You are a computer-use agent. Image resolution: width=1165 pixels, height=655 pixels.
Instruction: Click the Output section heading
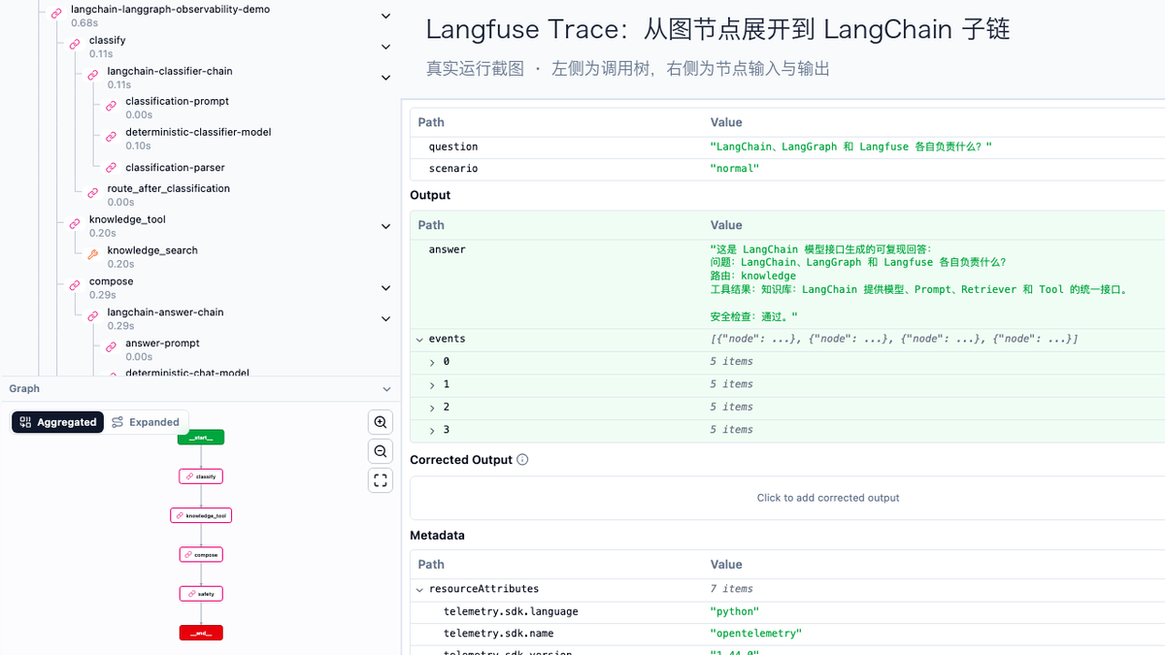430,195
